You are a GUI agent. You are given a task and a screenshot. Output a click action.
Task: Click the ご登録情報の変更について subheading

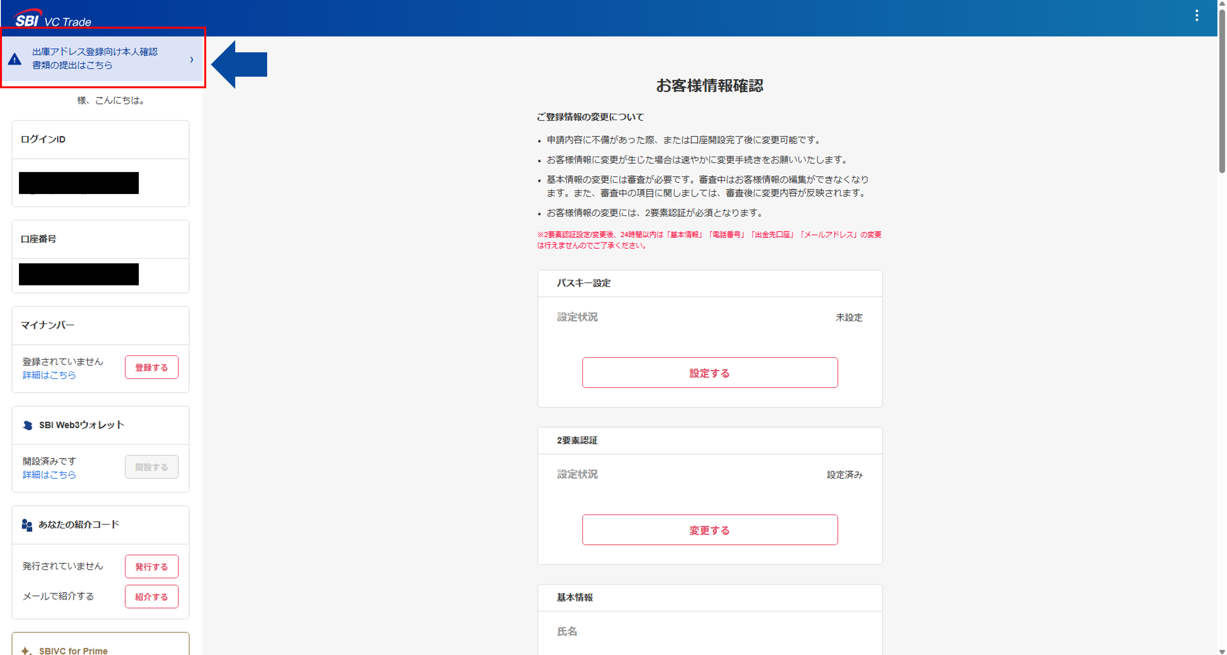tap(590, 117)
